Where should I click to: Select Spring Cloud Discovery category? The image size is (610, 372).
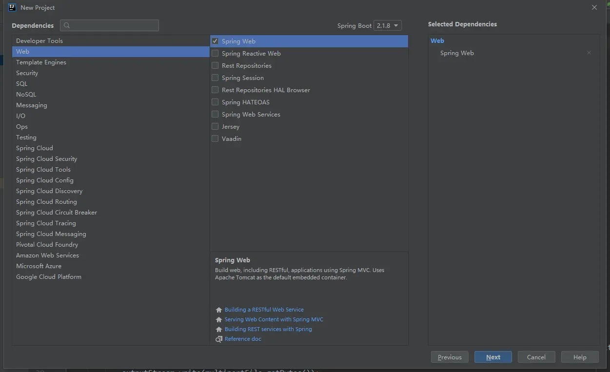tap(111, 191)
